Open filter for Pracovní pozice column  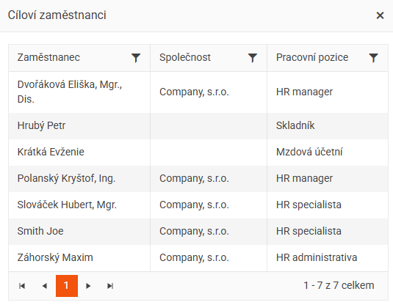pos(373,58)
